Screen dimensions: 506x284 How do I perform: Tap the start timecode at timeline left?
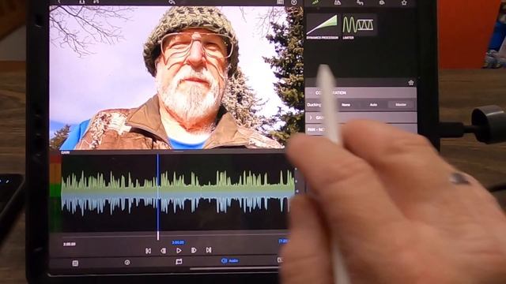70,244
